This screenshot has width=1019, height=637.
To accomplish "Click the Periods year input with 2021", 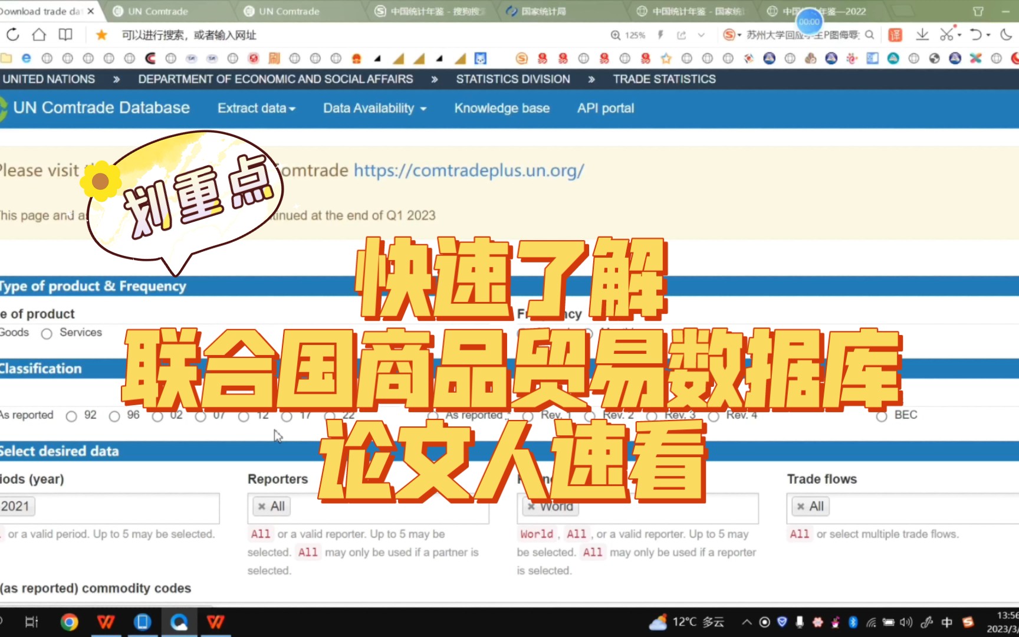I will click(110, 508).
